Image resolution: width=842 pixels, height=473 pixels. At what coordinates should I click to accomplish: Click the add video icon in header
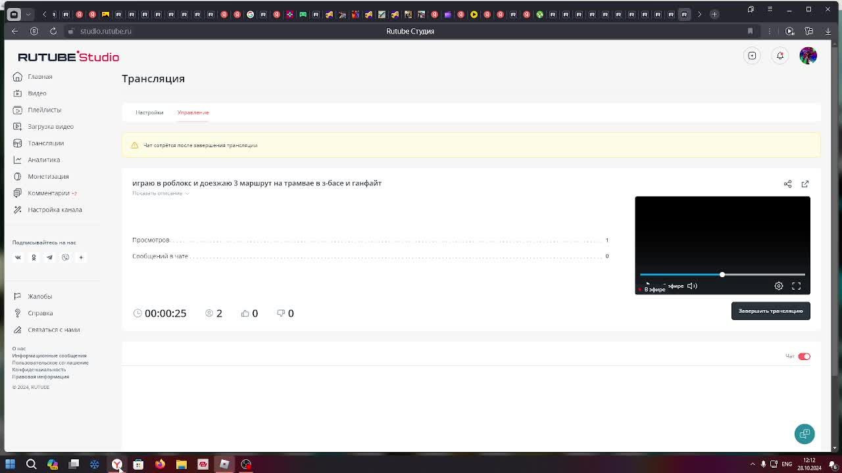pos(752,56)
